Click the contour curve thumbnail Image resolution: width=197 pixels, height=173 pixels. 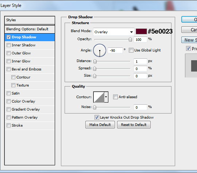tap(99, 97)
